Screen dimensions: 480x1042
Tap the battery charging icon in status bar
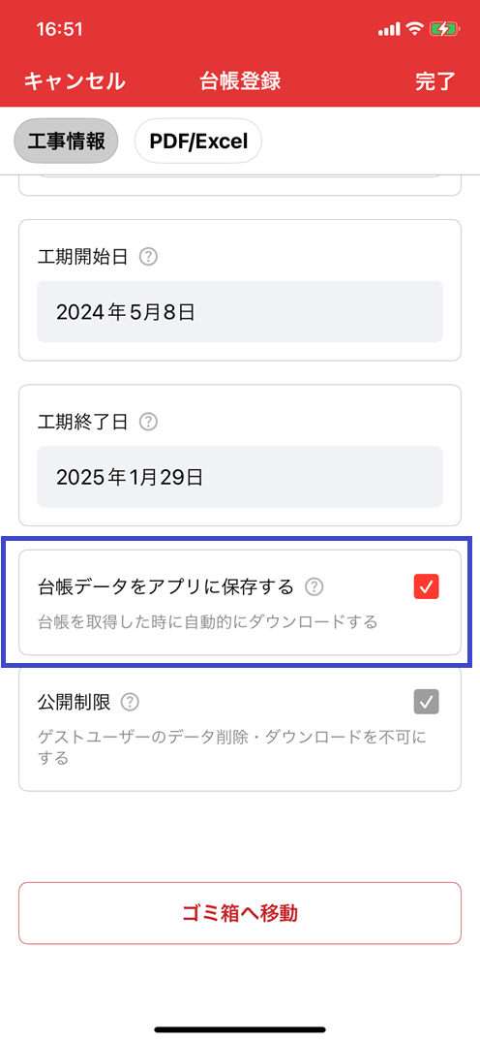443,29
